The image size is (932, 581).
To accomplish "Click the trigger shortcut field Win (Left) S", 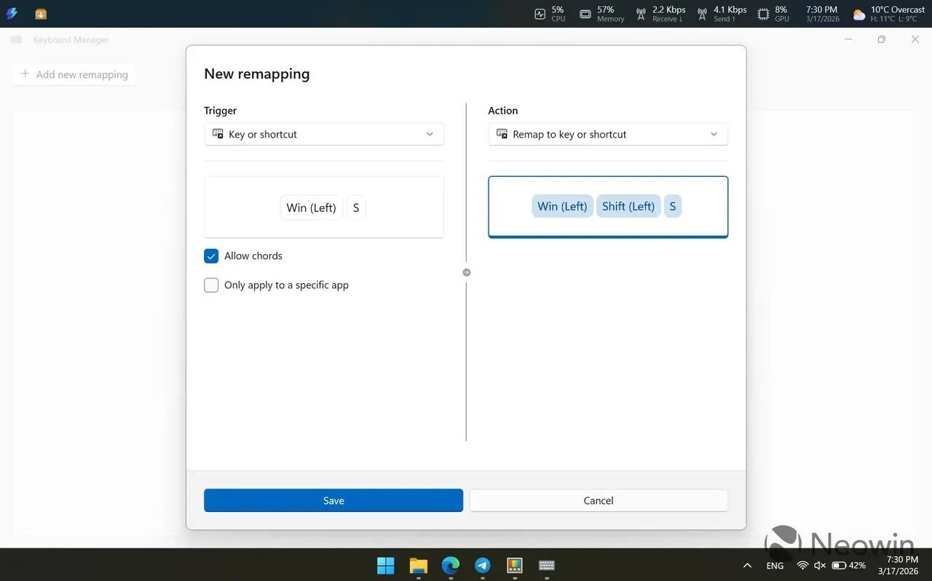I will pyautogui.click(x=324, y=207).
